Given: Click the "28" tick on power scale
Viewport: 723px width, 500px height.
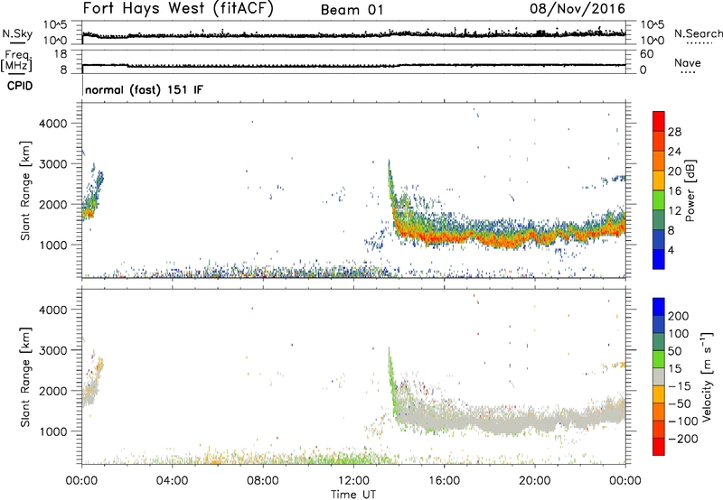Looking at the screenshot, I should (674, 132).
